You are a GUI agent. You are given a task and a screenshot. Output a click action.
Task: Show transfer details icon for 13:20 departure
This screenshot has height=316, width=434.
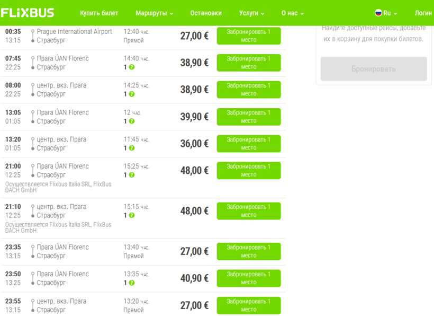pyautogui.click(x=132, y=148)
